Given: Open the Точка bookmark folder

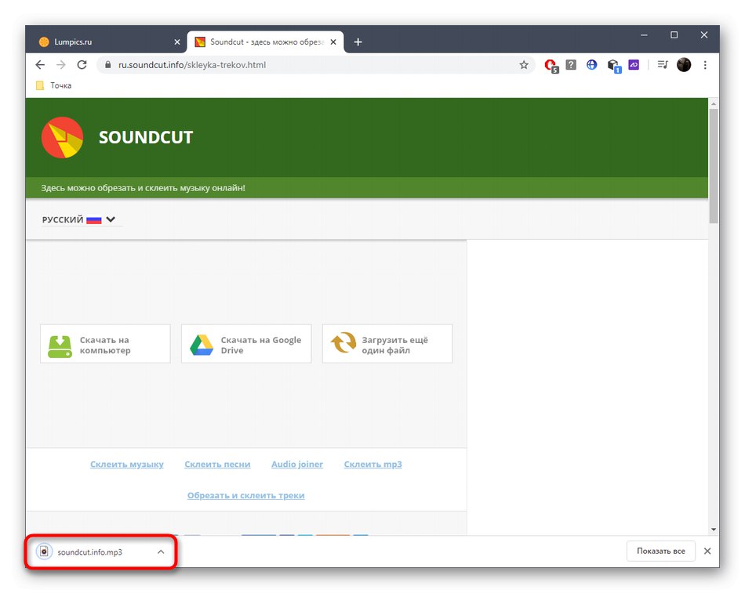Looking at the screenshot, I should pyautogui.click(x=53, y=85).
